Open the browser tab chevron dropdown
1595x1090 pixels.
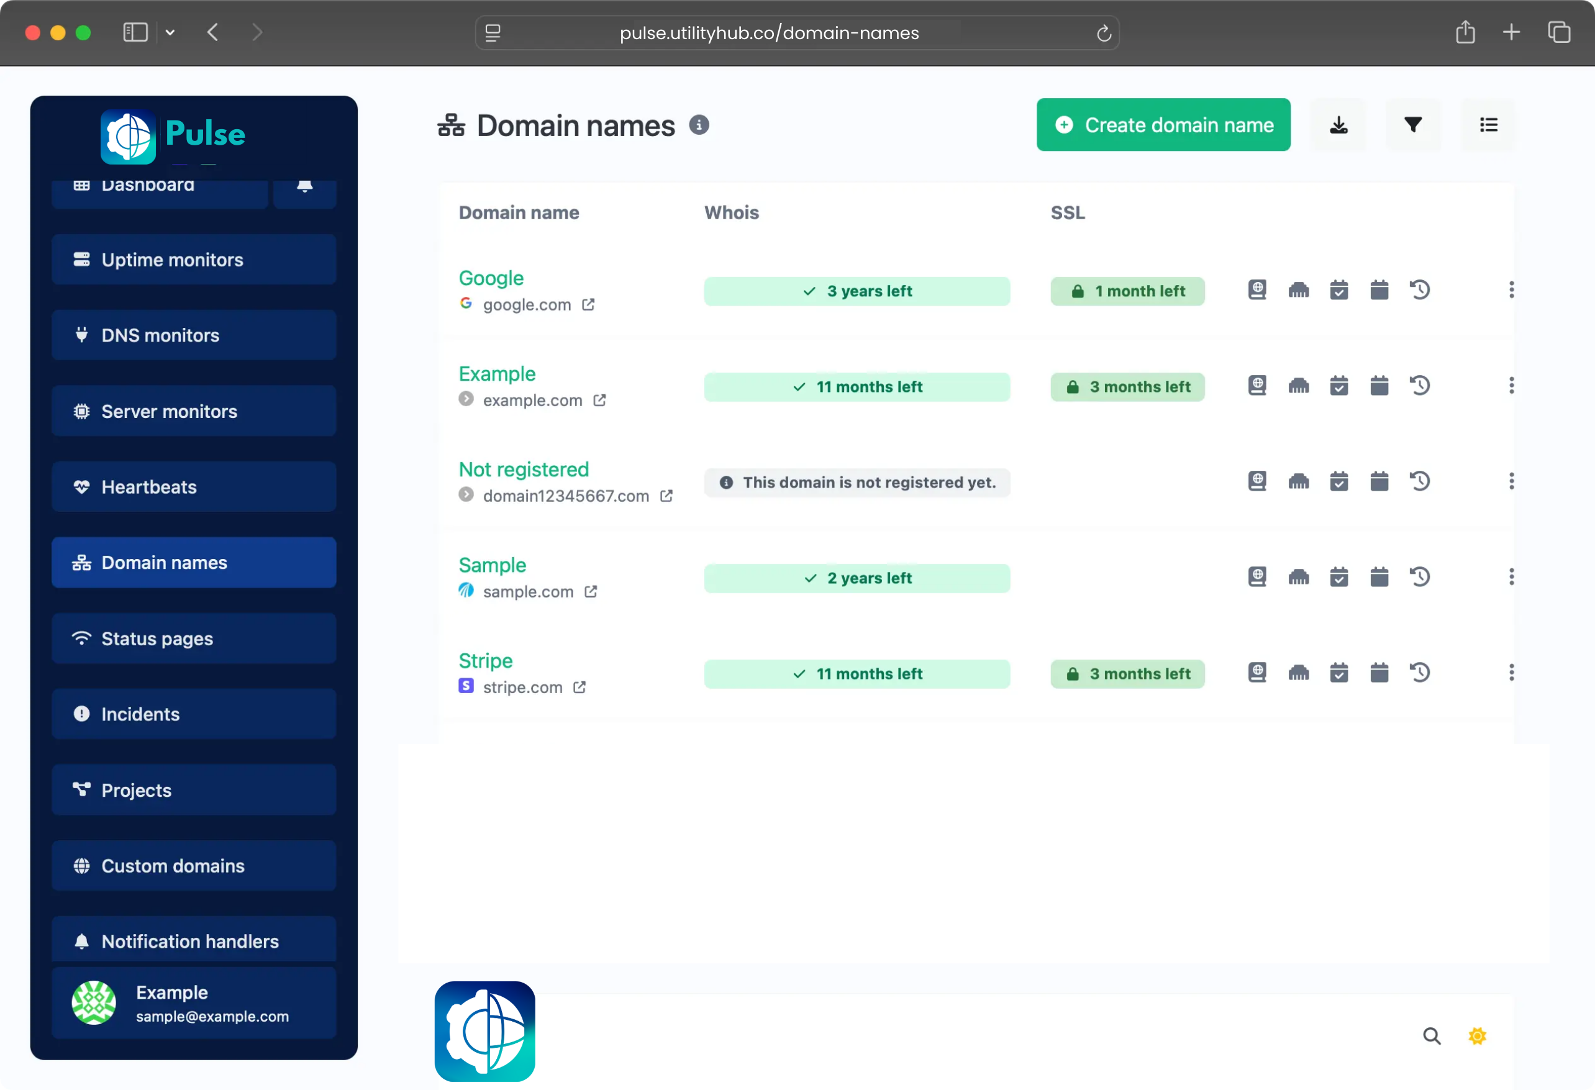pos(170,32)
